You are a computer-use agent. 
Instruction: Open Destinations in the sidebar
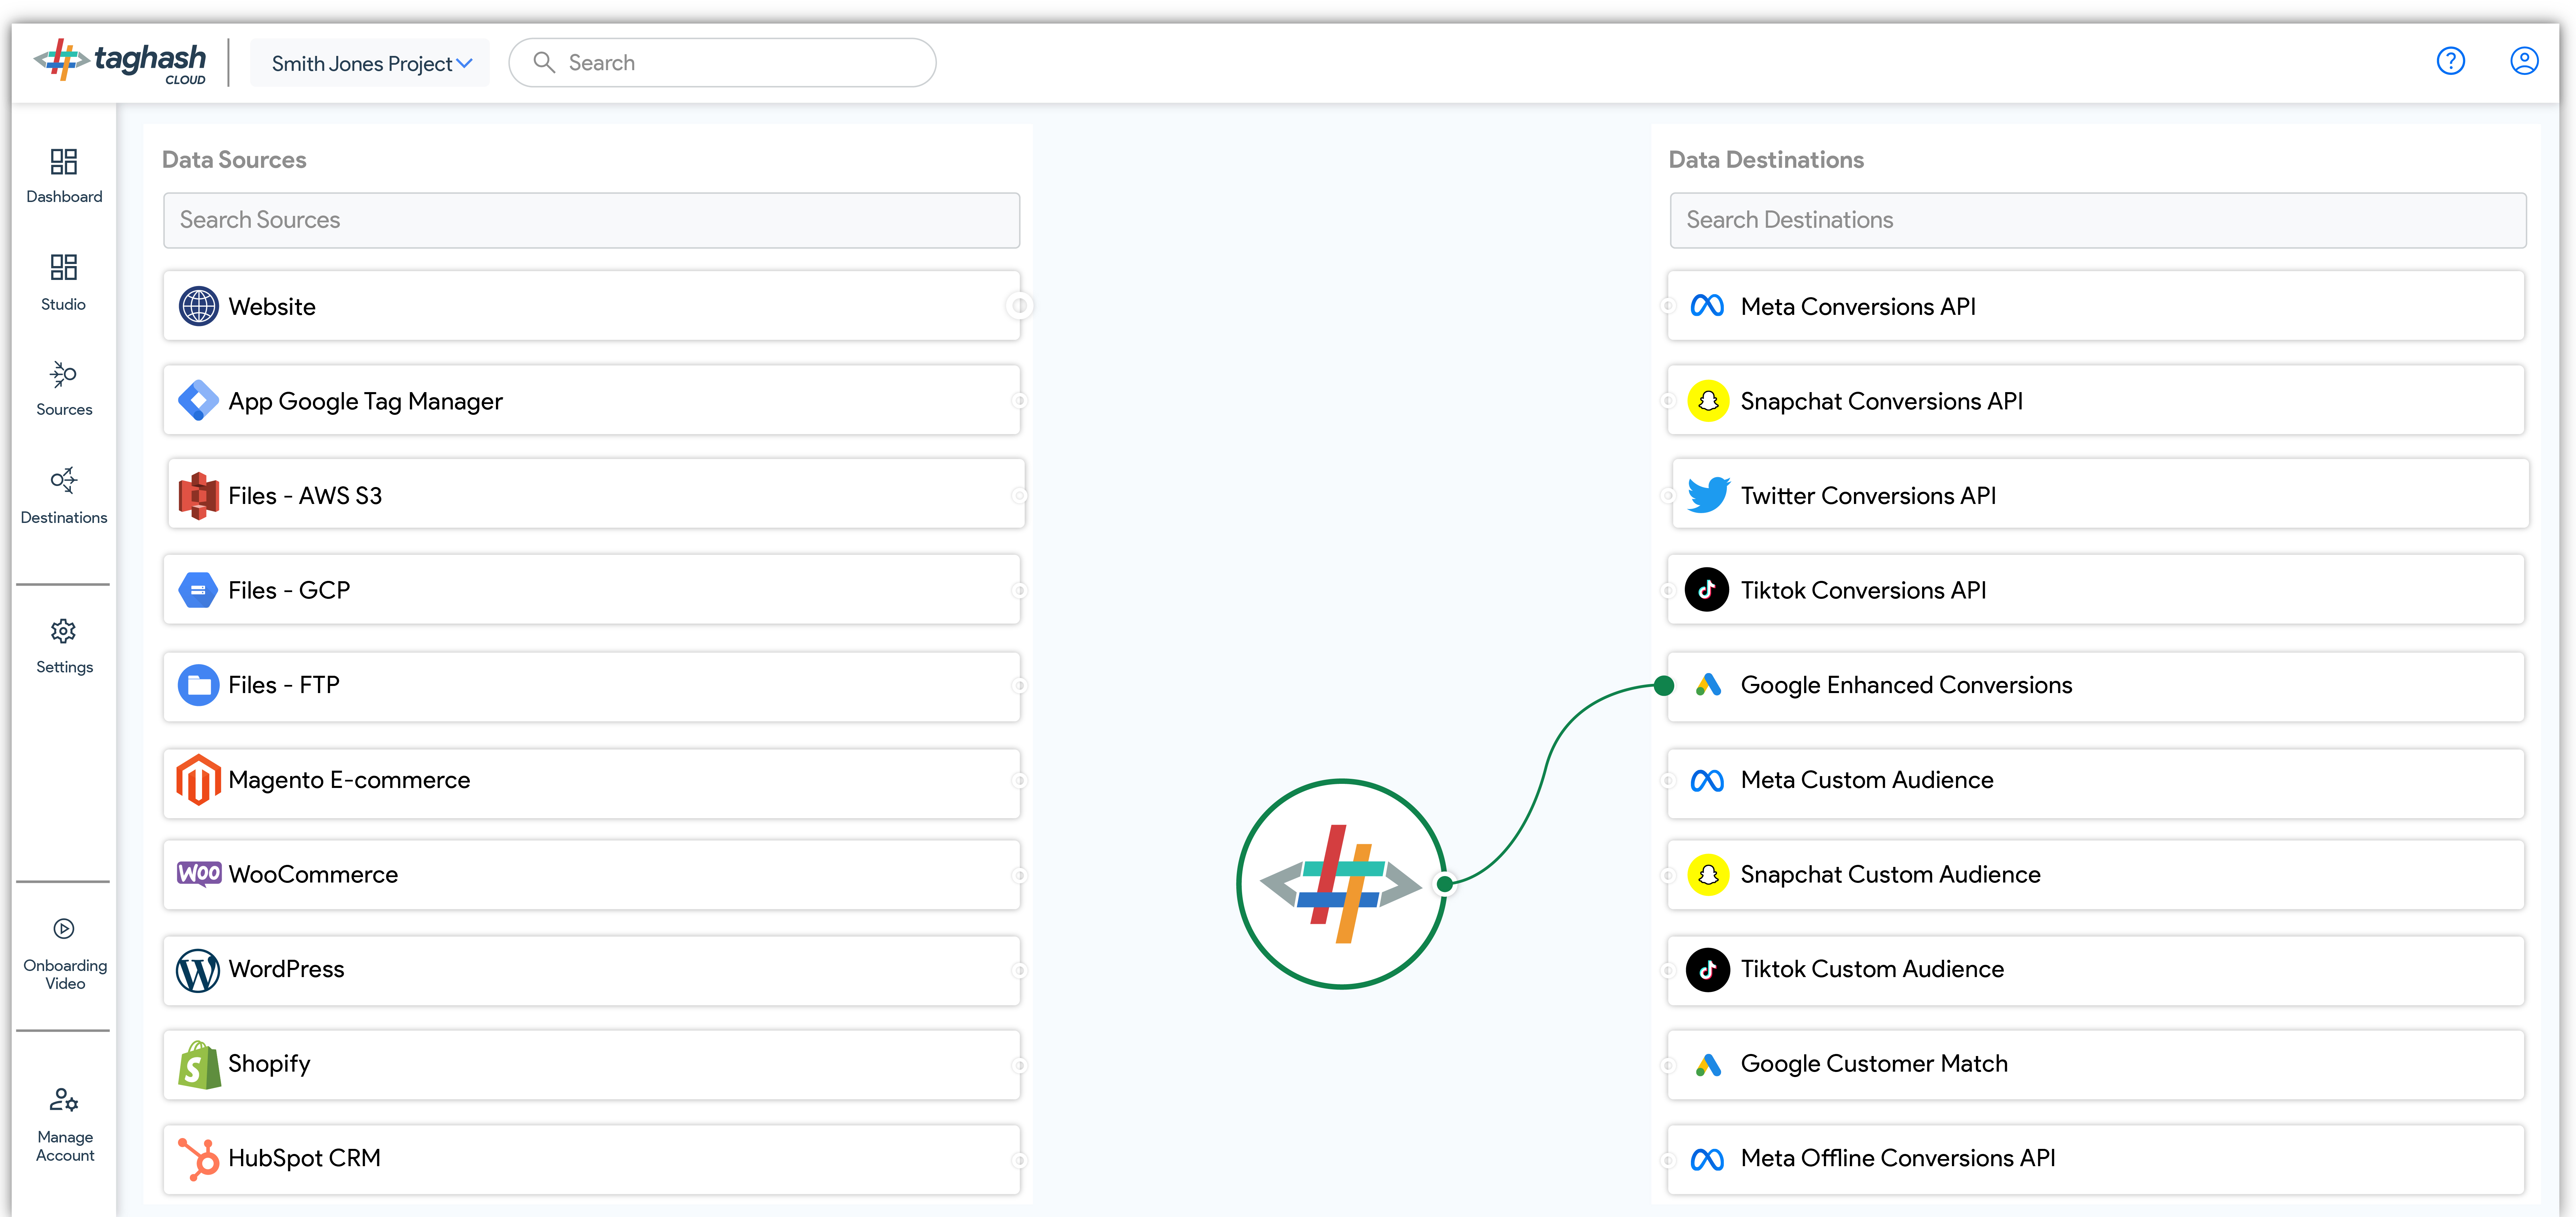point(64,496)
